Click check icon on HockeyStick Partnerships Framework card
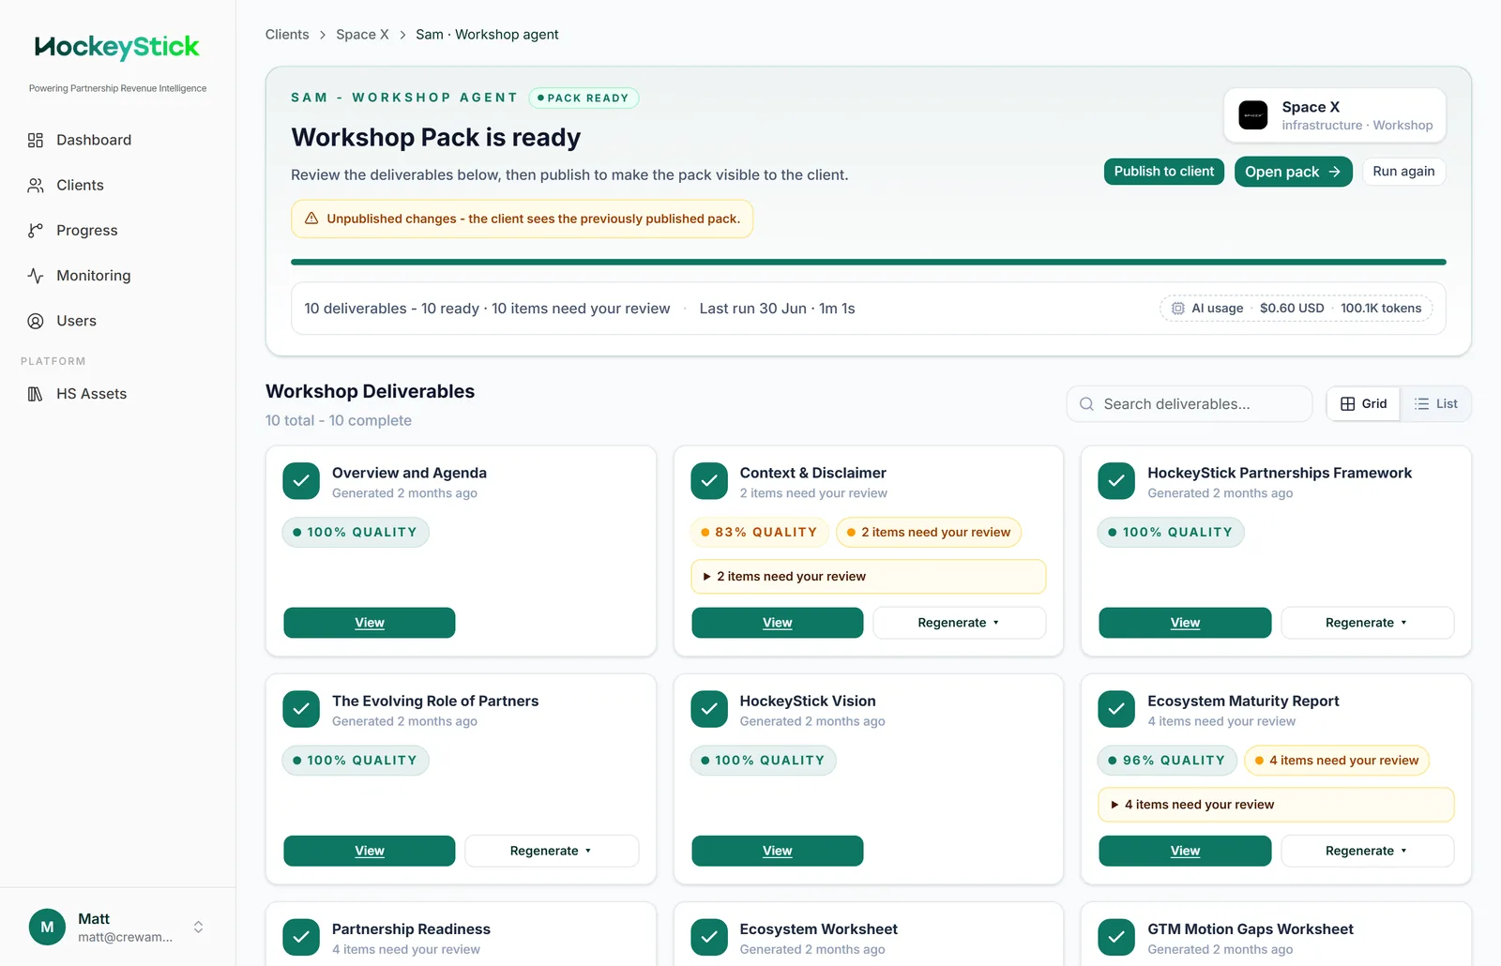This screenshot has width=1501, height=966. [1116, 481]
